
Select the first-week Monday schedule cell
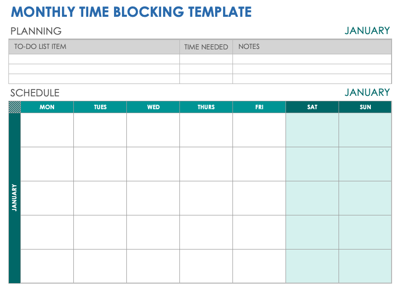47,130
